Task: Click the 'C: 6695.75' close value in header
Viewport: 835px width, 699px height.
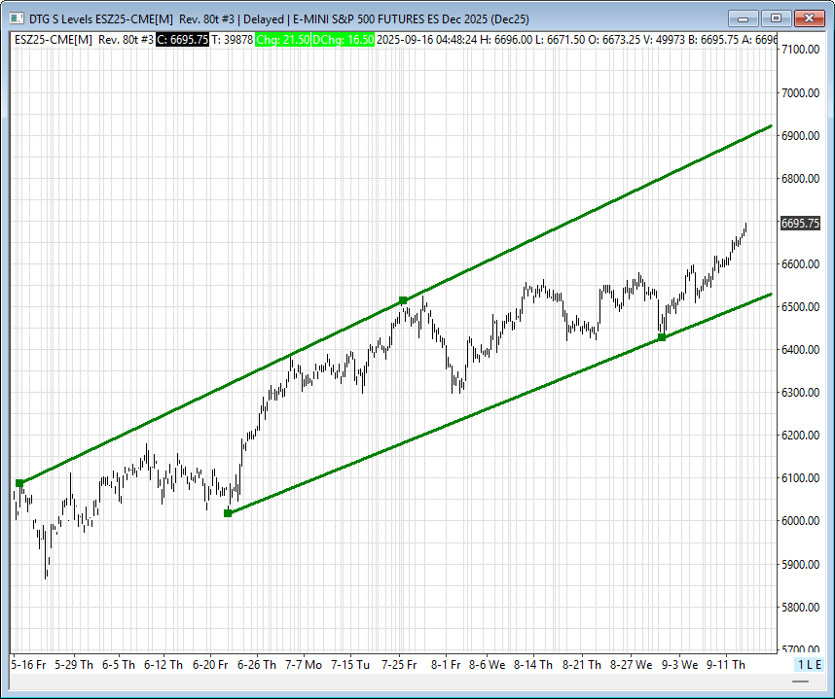Action: pyautogui.click(x=182, y=40)
